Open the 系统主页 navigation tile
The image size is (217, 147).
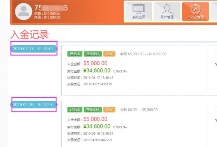click(x=138, y=11)
